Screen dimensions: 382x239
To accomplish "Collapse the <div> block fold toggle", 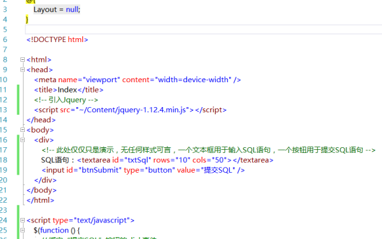I will point(22,140).
